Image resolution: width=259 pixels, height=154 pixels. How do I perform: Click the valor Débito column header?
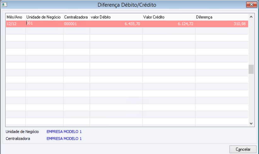[x=116, y=17]
